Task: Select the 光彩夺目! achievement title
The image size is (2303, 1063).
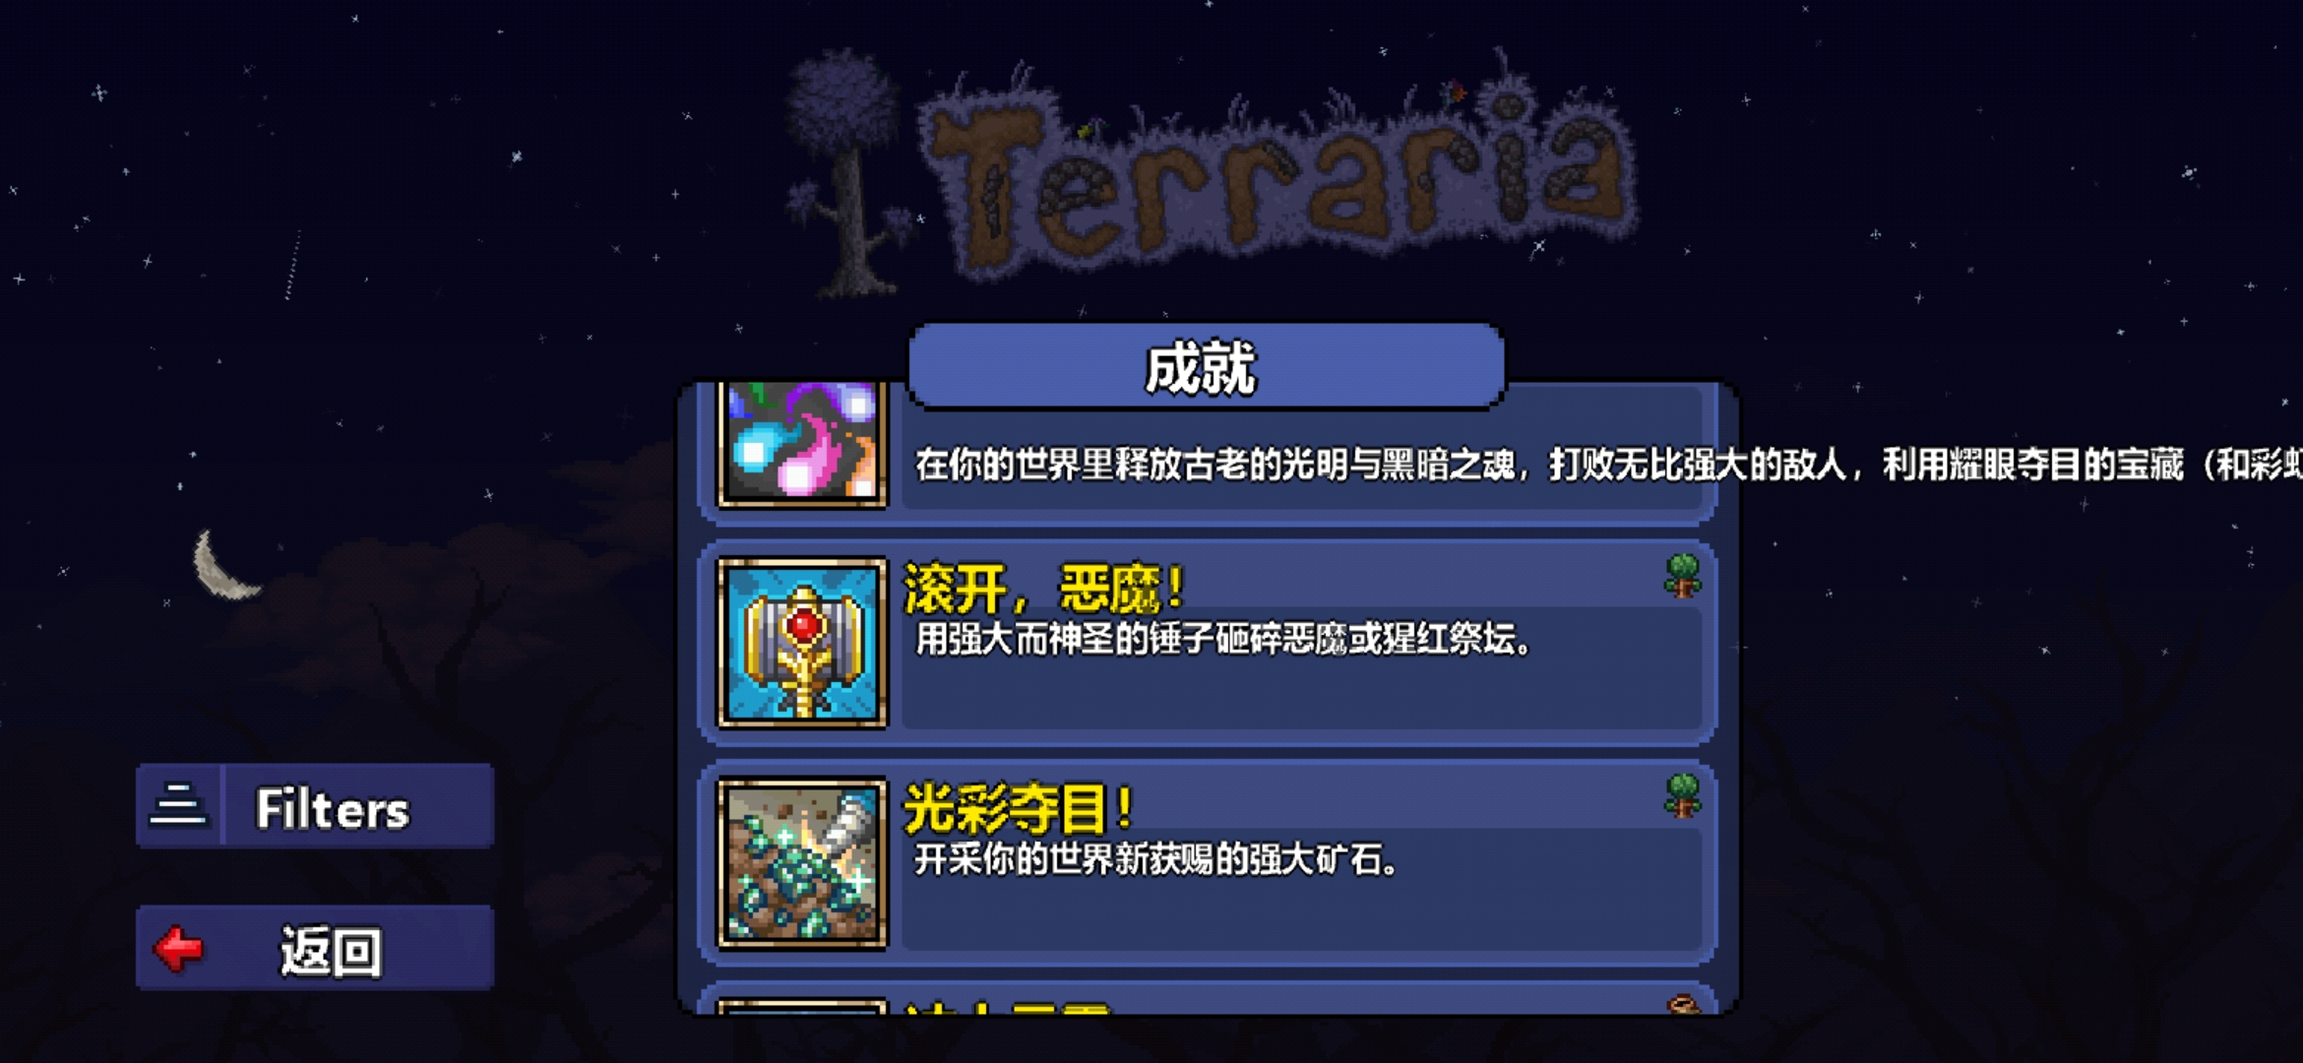Action: point(1019,809)
